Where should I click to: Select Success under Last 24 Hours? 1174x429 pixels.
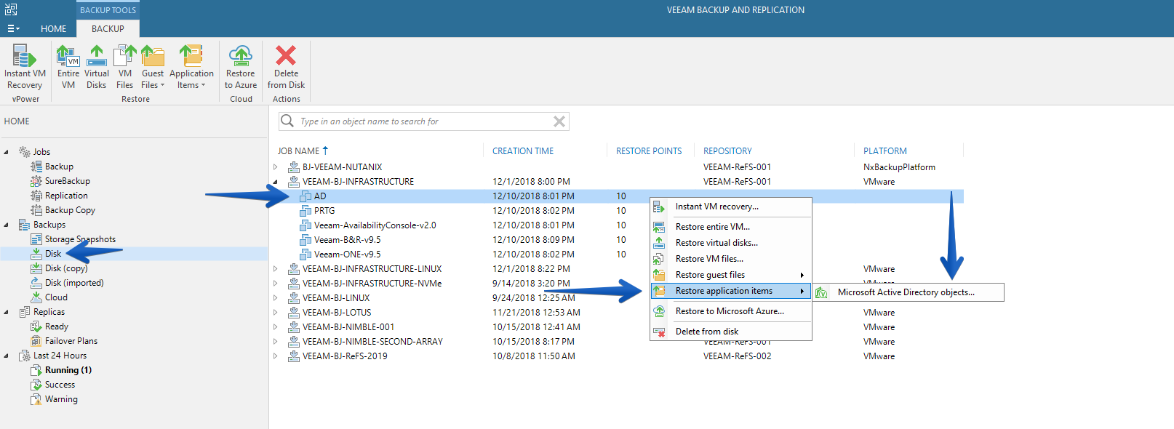pos(60,385)
